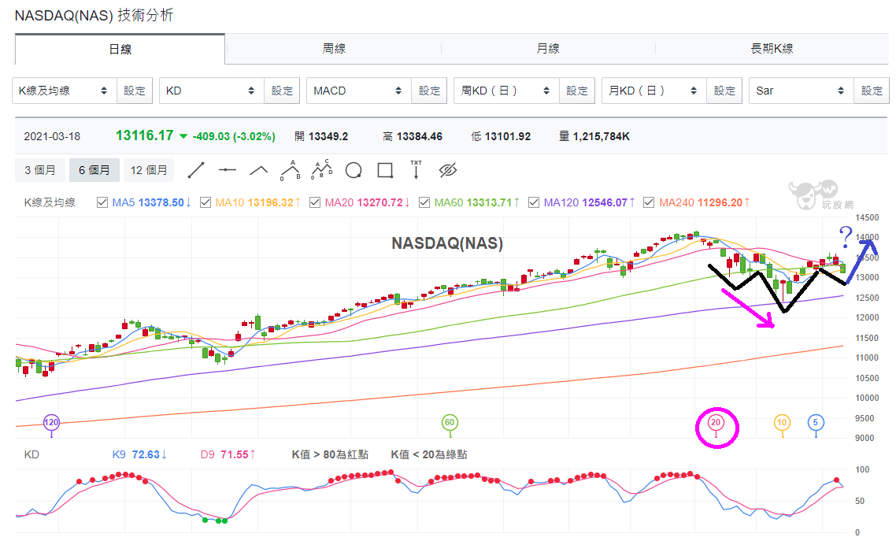Click 設定 next to 月KD dropdown
This screenshot has height=541, width=896.
[724, 91]
